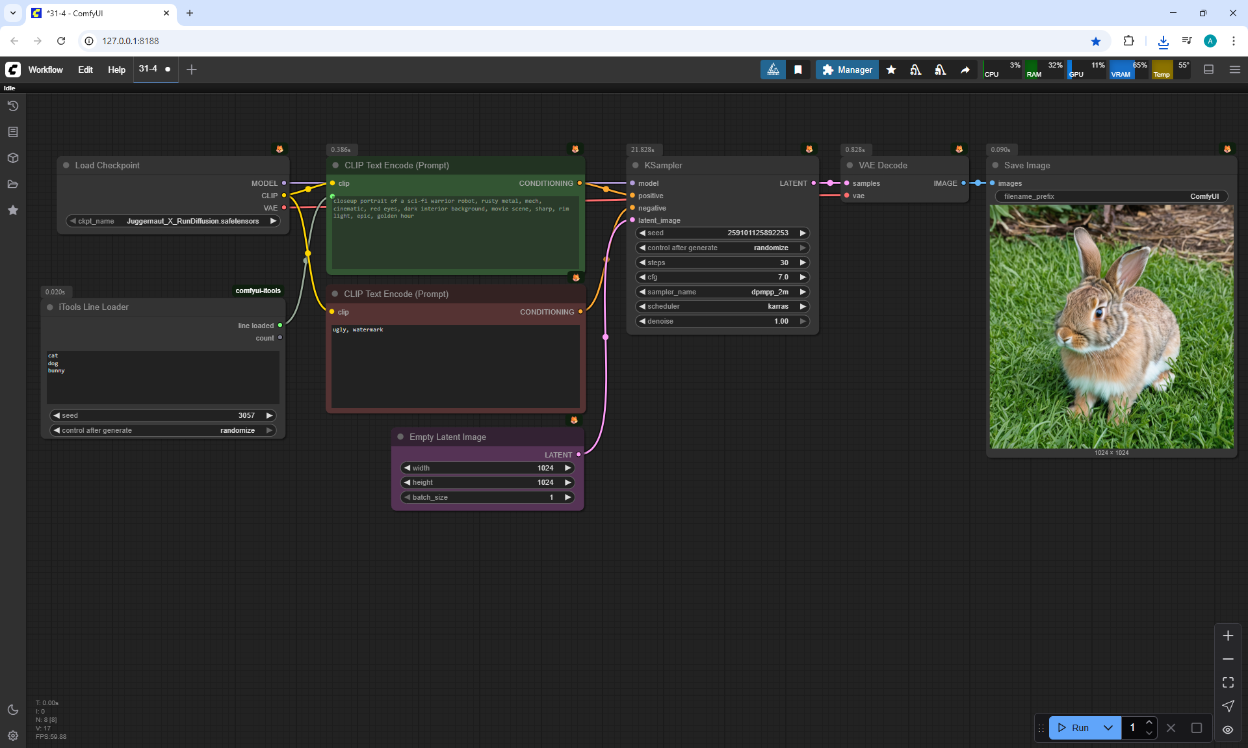Open the Workflow menu
This screenshot has height=748, width=1248.
tap(45, 70)
